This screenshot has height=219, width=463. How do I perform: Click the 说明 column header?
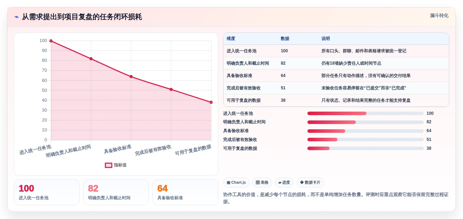(x=325, y=39)
